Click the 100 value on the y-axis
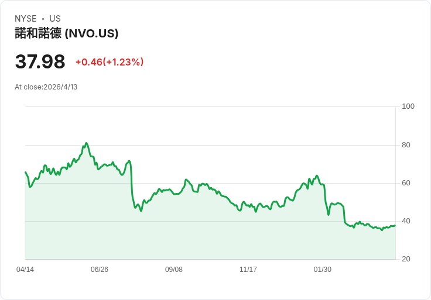The width and height of the screenshot is (431, 300). (x=408, y=106)
